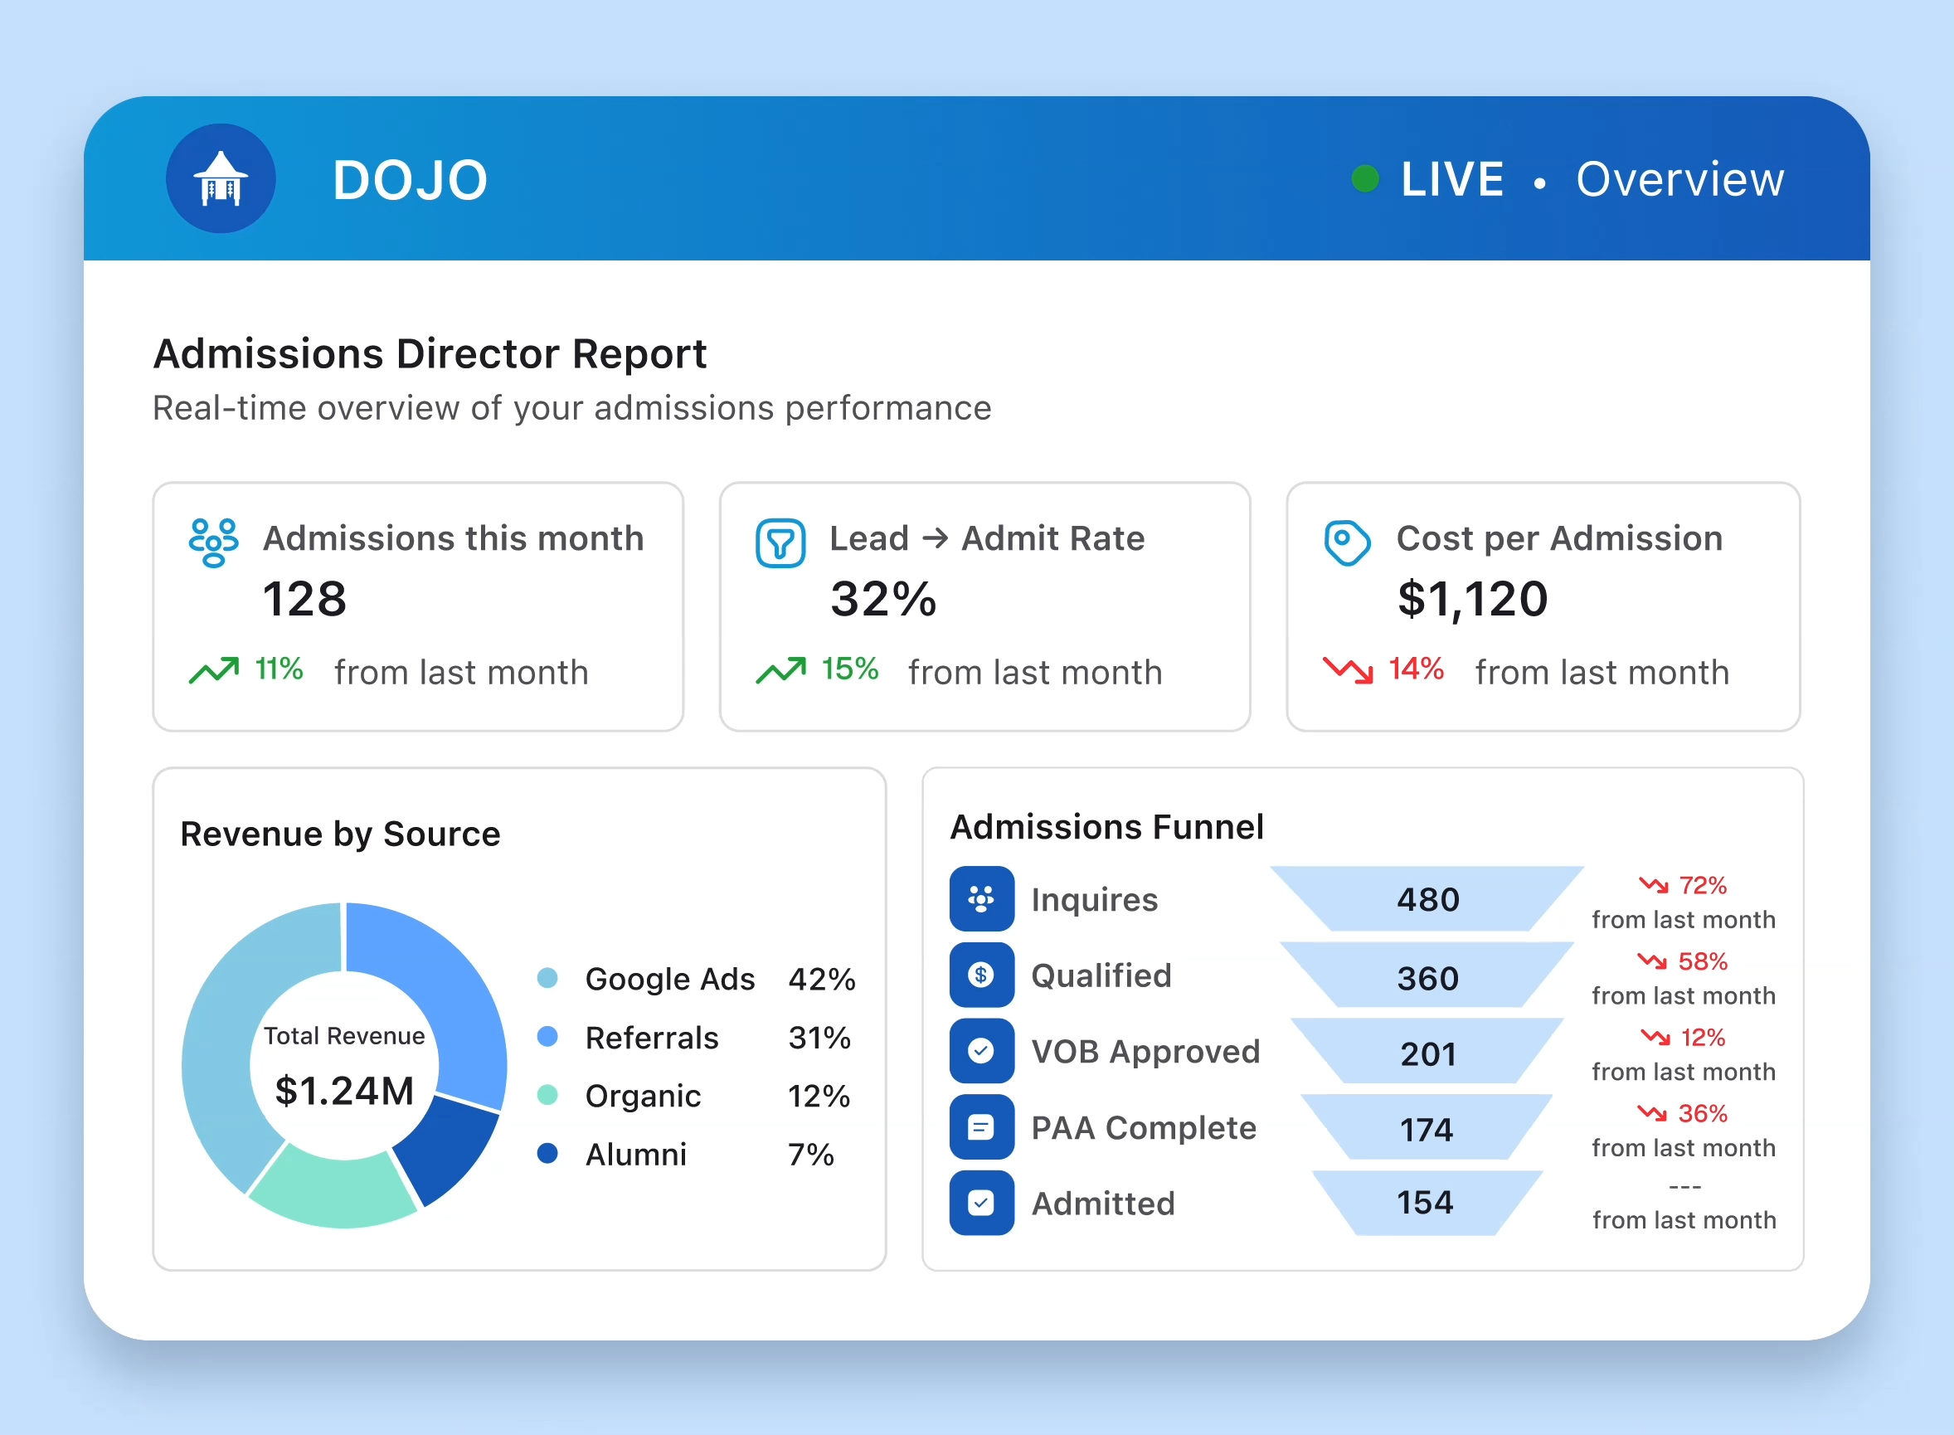
Task: Click the VOB Approved stage label
Action: point(1145,1052)
